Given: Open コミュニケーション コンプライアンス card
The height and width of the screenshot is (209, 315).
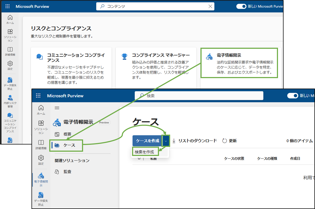Looking at the screenshot, I should click(71, 68).
